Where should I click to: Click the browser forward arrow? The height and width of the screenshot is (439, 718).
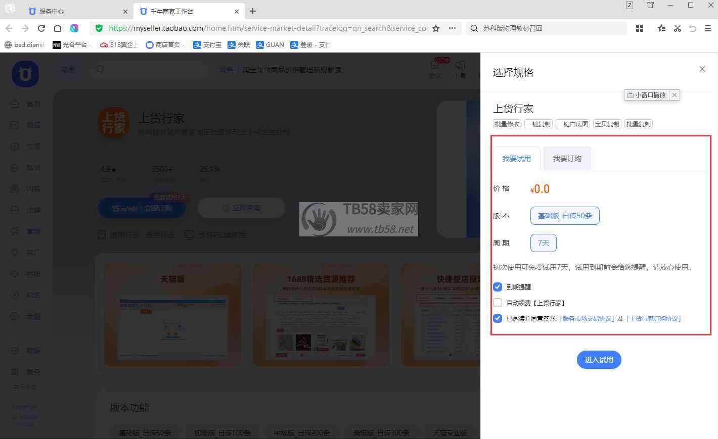[25, 28]
